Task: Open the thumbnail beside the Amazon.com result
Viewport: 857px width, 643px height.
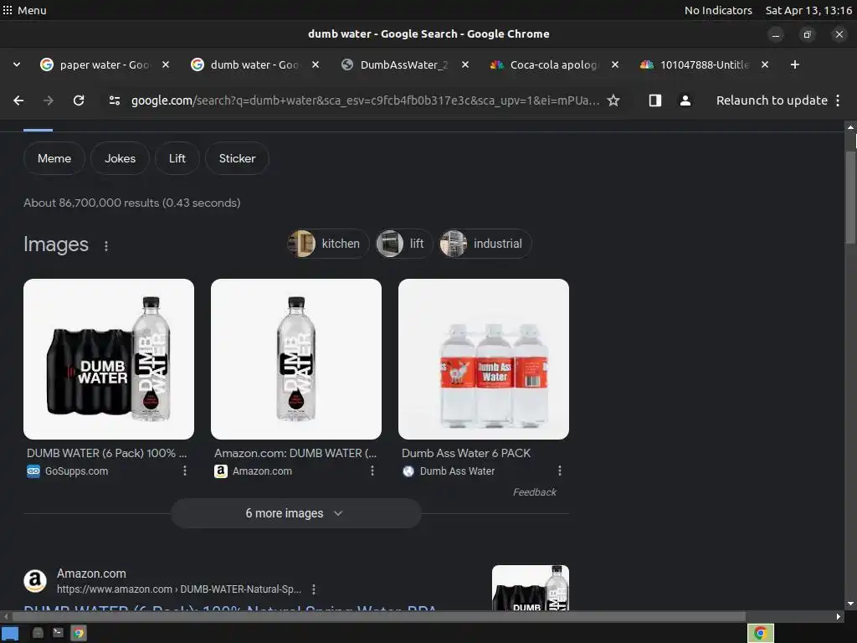Action: [530, 587]
